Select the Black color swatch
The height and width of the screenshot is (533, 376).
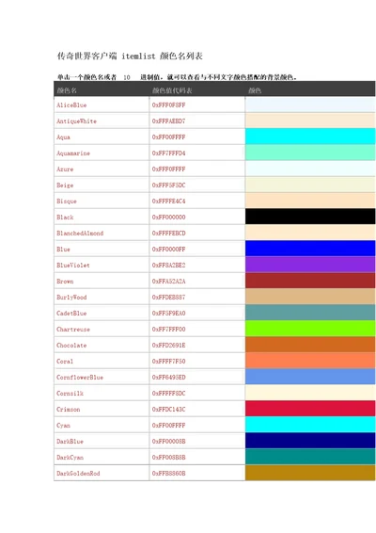[310, 217]
